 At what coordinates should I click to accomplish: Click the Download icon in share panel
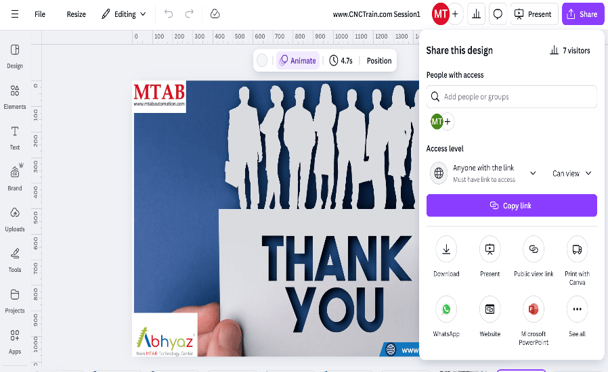coord(446,250)
